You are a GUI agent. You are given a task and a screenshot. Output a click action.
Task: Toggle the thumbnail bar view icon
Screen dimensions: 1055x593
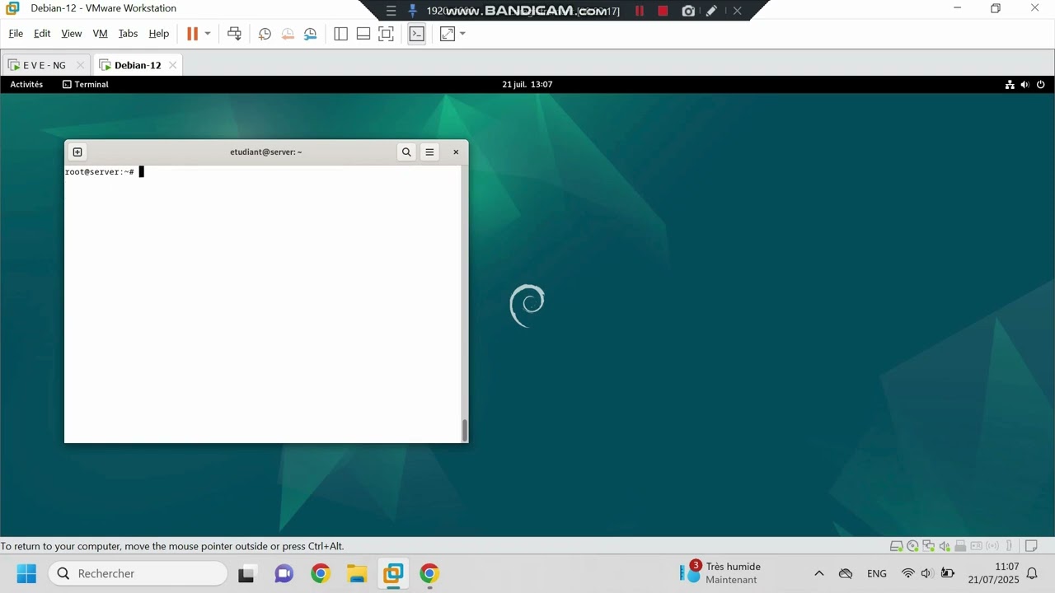coord(363,34)
